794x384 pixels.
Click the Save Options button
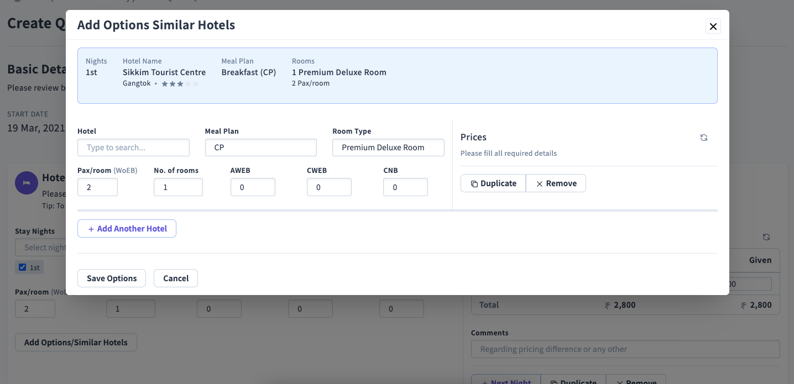[x=111, y=278]
